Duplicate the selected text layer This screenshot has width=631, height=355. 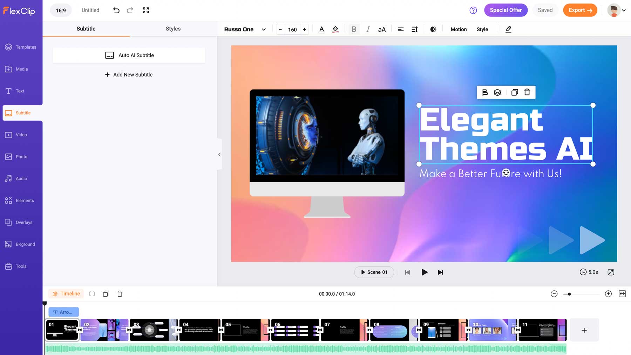click(515, 92)
